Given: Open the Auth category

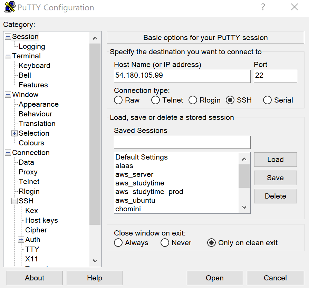Looking at the screenshot, I should [33, 240].
